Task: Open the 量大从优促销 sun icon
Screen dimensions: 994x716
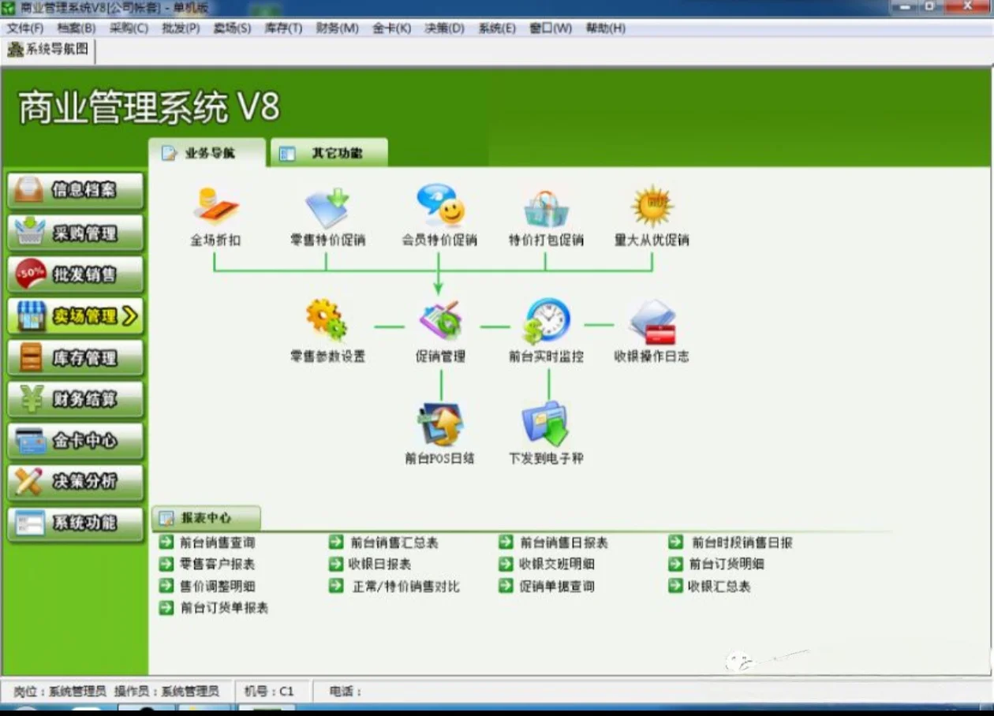Action: point(652,207)
